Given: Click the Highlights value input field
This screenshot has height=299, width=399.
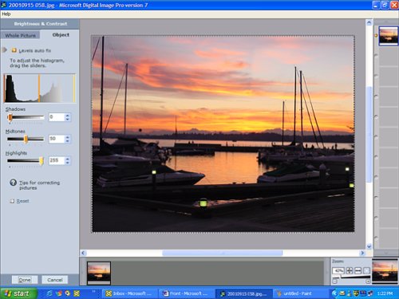Looking at the screenshot, I should 57,160.
